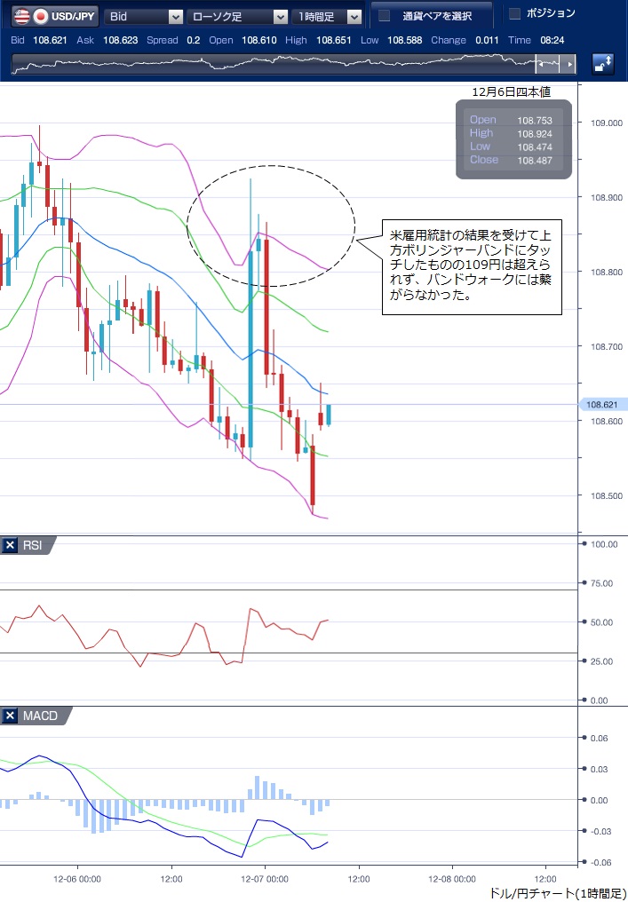The image size is (628, 902).
Task: Toggle the ポジション checkbox
Action: click(514, 13)
